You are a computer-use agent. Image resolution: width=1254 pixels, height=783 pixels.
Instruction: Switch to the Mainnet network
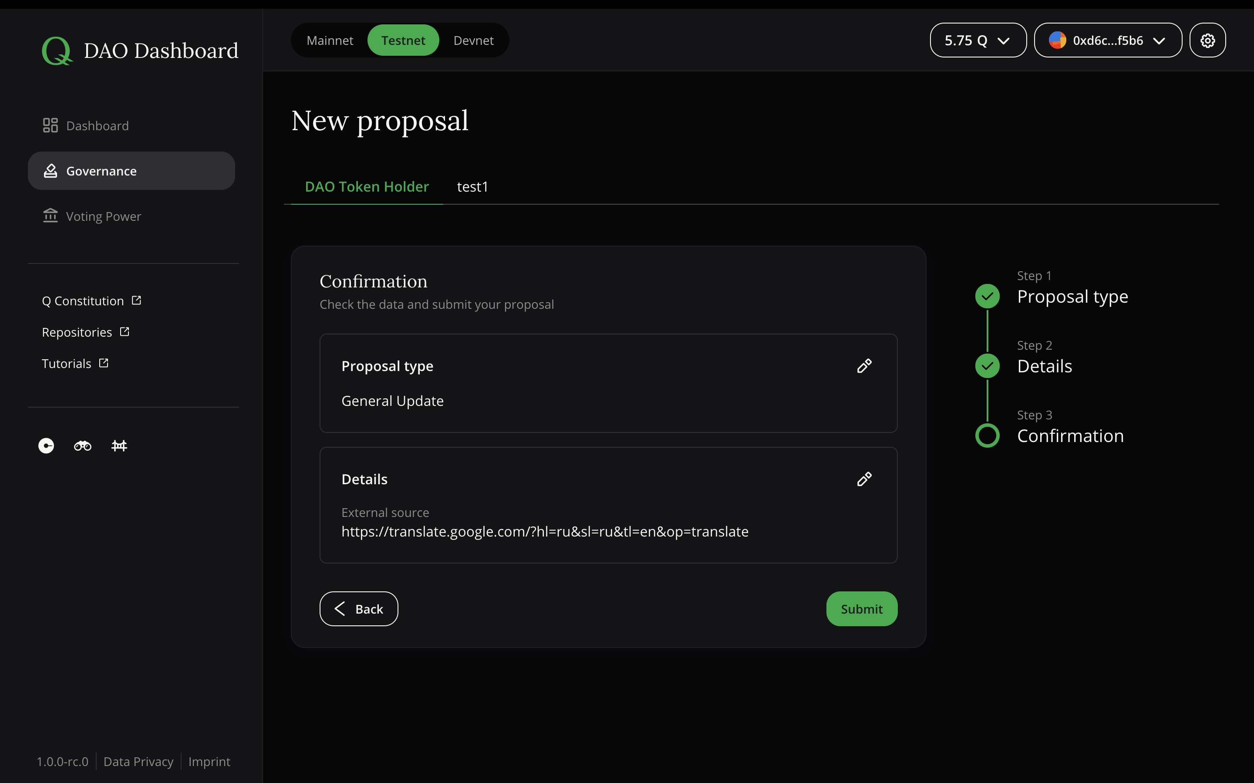click(x=330, y=40)
